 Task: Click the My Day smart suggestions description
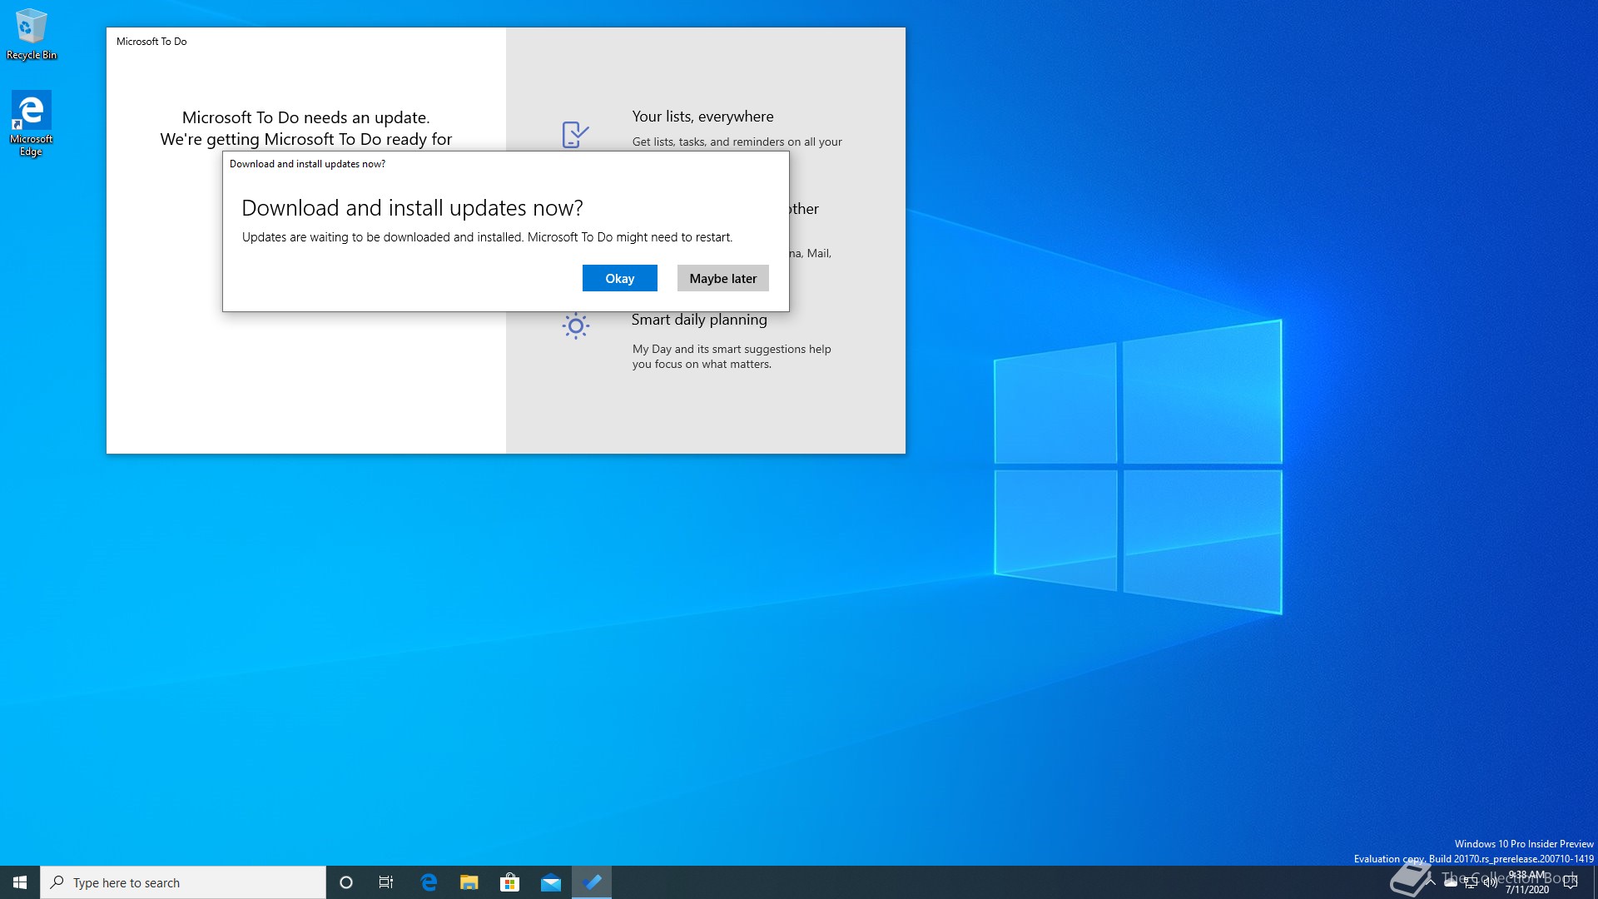click(732, 356)
